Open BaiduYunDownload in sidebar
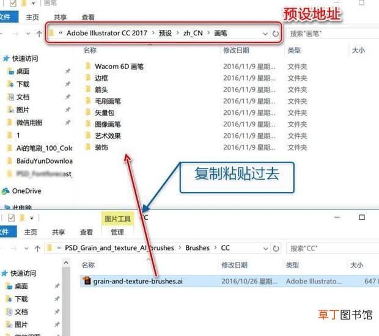The height and width of the screenshot is (336, 379). tap(44, 161)
